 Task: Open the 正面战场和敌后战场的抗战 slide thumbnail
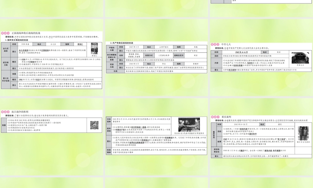(x=52, y=57)
